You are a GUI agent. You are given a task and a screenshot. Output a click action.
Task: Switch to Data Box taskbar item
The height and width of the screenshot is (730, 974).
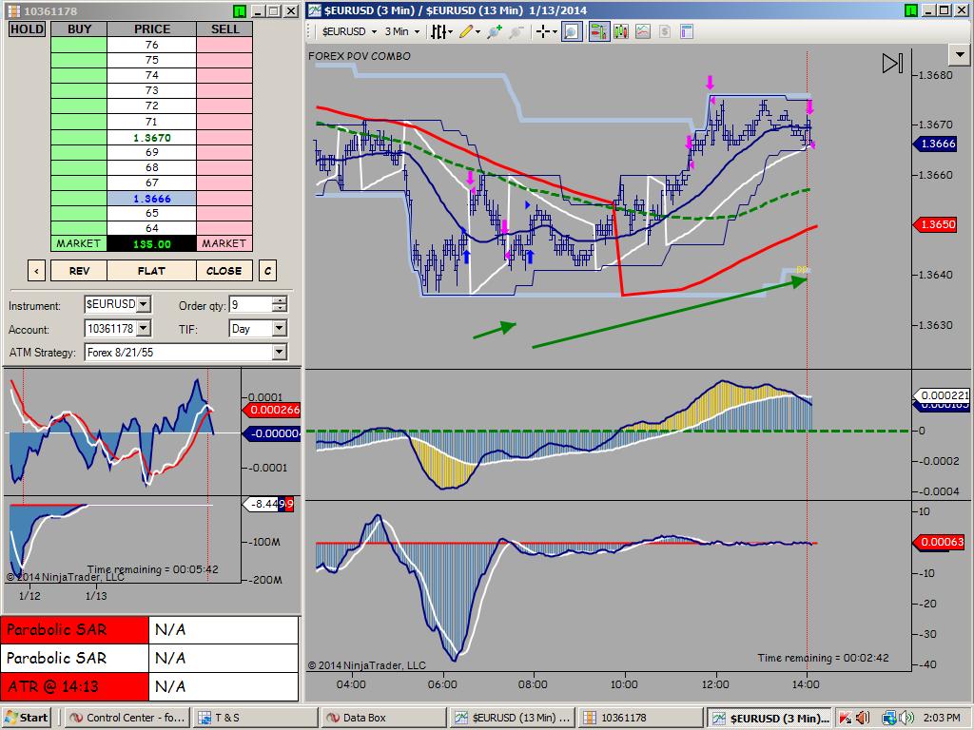click(384, 718)
